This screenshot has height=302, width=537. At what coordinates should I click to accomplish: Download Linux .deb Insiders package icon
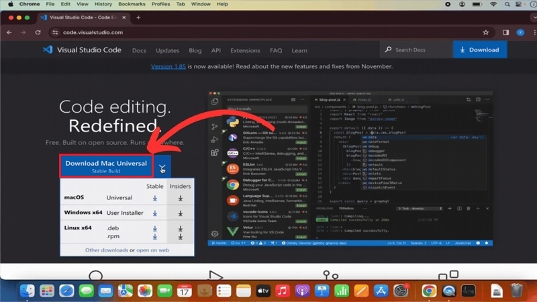(180, 228)
